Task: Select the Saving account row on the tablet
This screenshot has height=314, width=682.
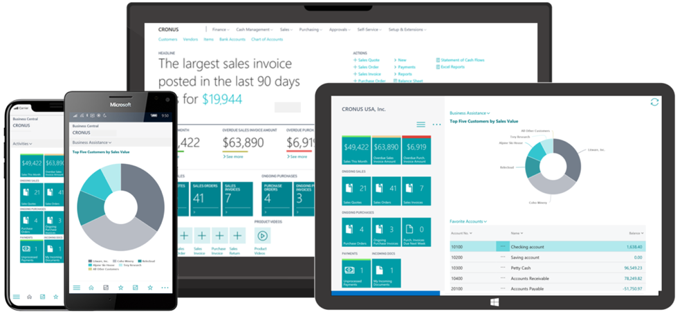Action: (x=548, y=257)
